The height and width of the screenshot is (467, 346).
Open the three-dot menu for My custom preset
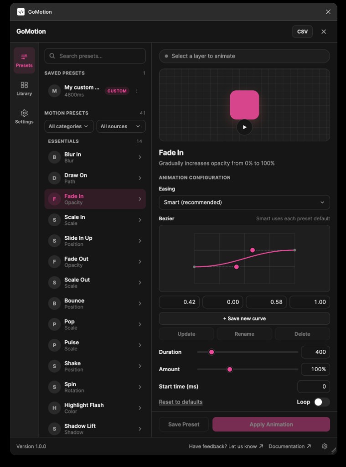pyautogui.click(x=137, y=91)
